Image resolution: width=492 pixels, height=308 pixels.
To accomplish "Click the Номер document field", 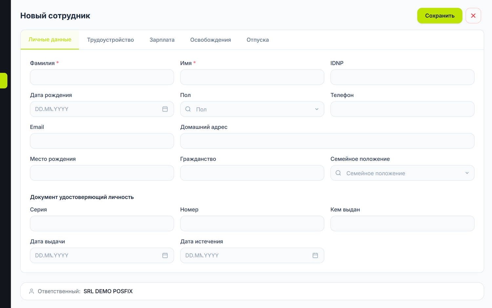I will point(252,223).
